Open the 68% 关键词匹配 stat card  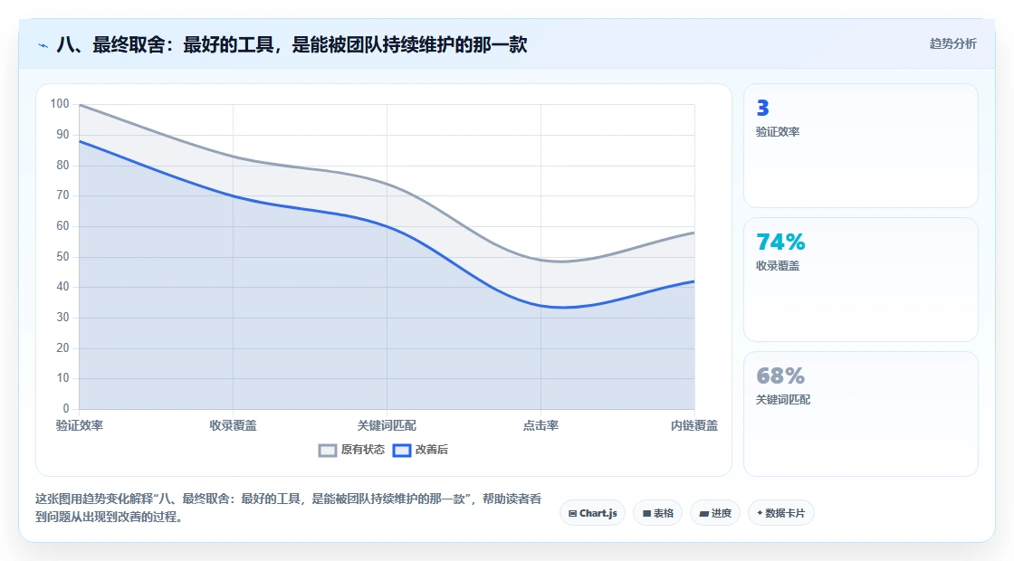[x=861, y=414]
